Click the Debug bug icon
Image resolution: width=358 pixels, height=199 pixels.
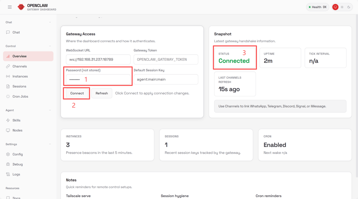[8, 164]
